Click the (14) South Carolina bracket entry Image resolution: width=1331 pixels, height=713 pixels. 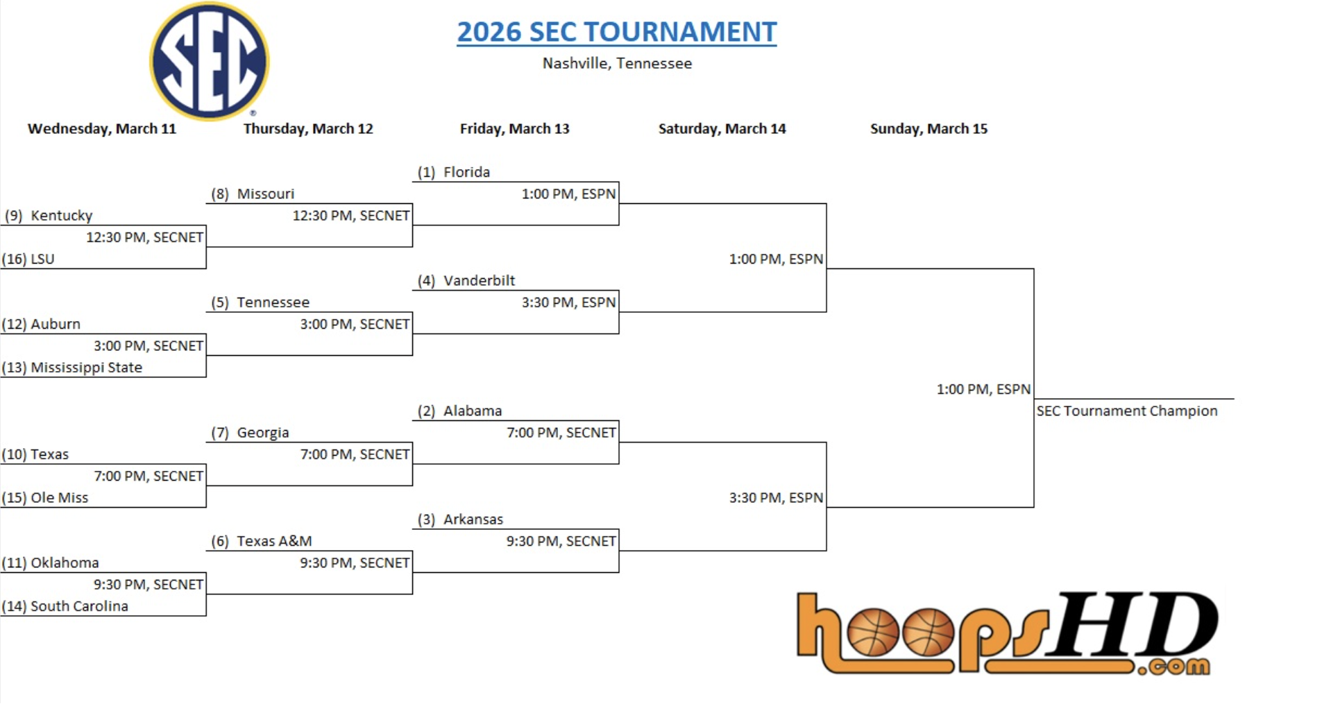pyautogui.click(x=65, y=606)
